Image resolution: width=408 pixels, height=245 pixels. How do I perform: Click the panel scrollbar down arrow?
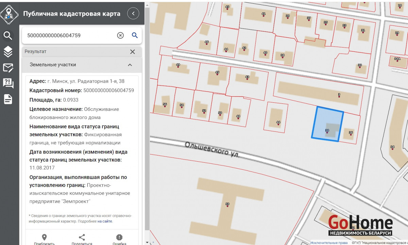(x=147, y=242)
